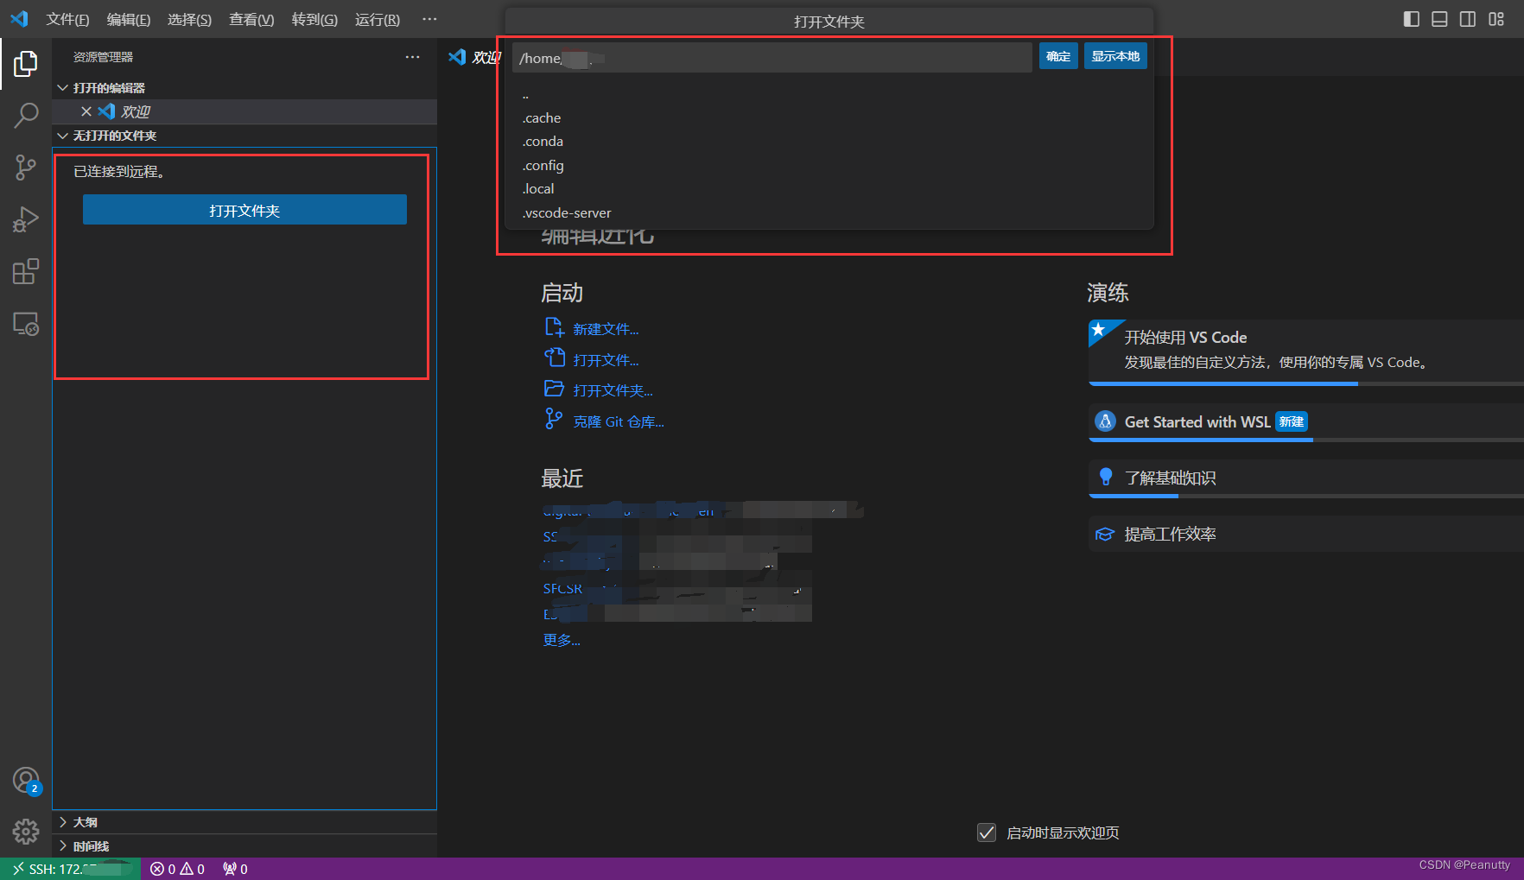The height and width of the screenshot is (880, 1524).
Task: Open the 查看(V) menu
Action: (251, 19)
